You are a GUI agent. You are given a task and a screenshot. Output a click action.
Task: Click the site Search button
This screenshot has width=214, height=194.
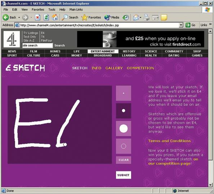(x=59, y=45)
